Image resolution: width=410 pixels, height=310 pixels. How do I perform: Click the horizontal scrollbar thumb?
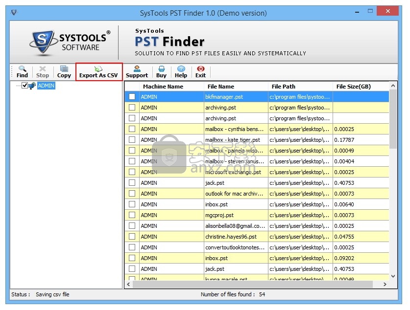253,284
